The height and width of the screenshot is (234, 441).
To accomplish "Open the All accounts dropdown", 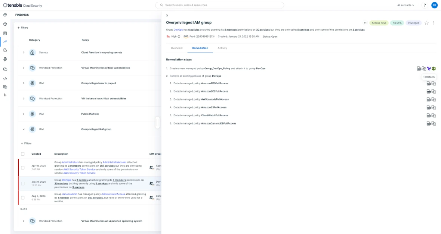I will 405,5.
